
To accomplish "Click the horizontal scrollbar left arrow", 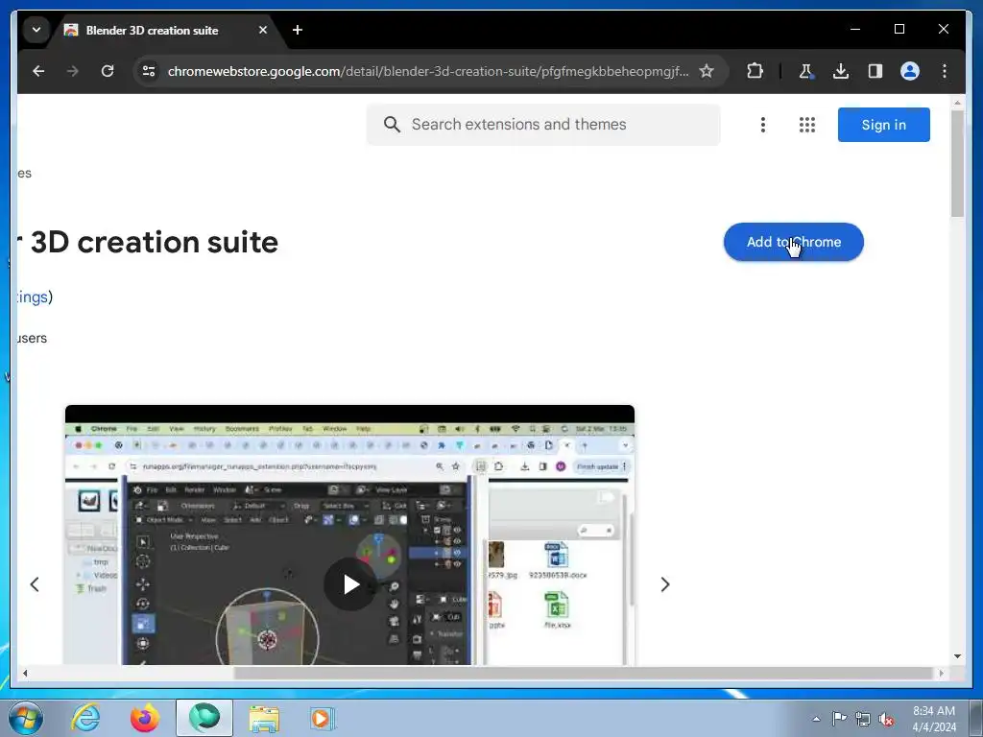I will (25, 673).
